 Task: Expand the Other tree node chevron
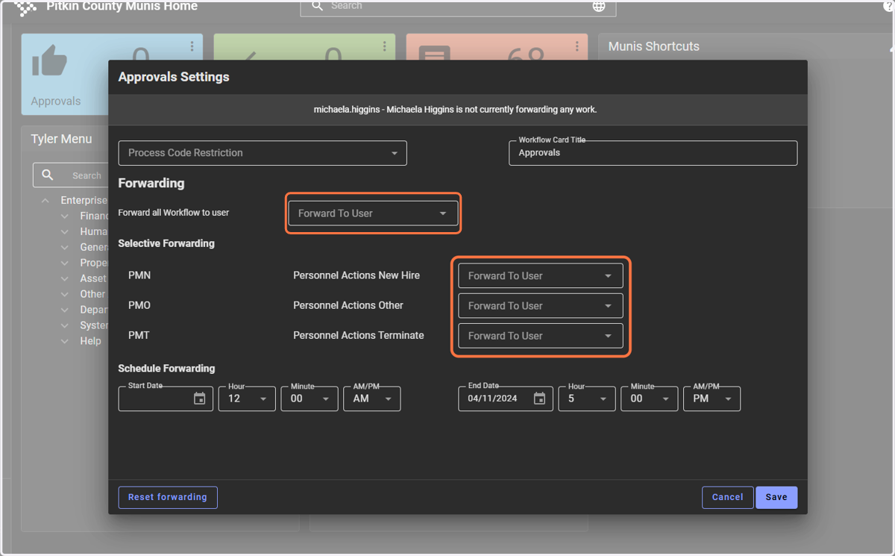(x=65, y=294)
